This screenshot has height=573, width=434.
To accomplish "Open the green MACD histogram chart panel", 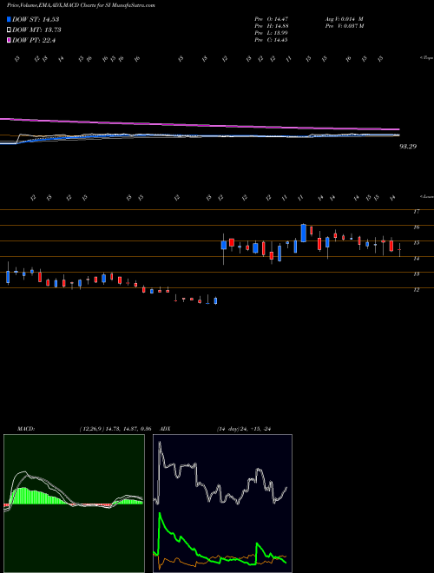I will click(74, 504).
